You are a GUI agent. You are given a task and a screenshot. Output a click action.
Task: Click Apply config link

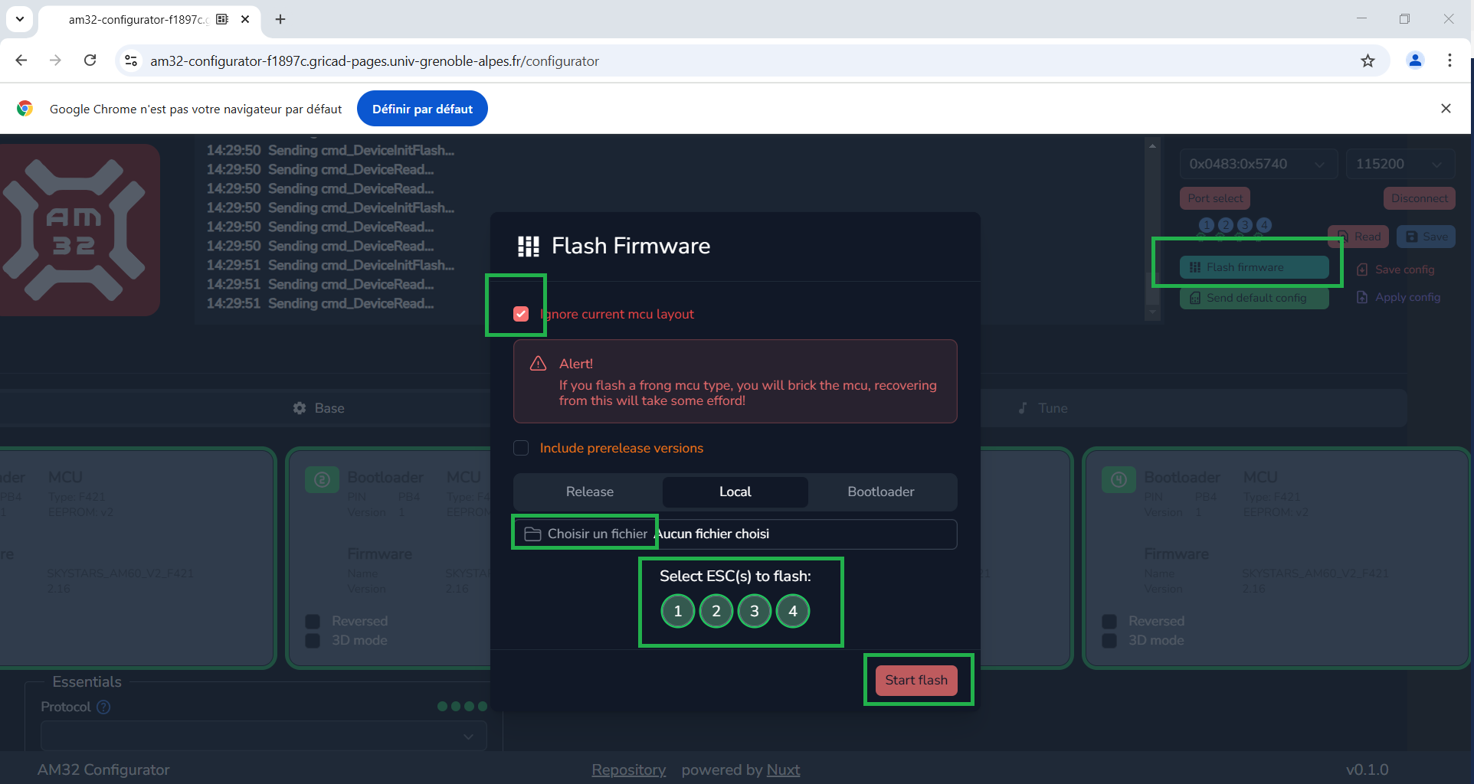[1398, 297]
